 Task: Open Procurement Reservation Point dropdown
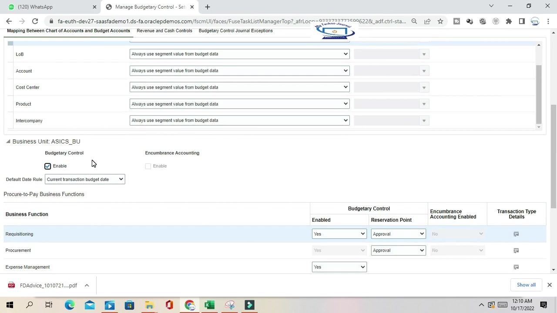(398, 250)
